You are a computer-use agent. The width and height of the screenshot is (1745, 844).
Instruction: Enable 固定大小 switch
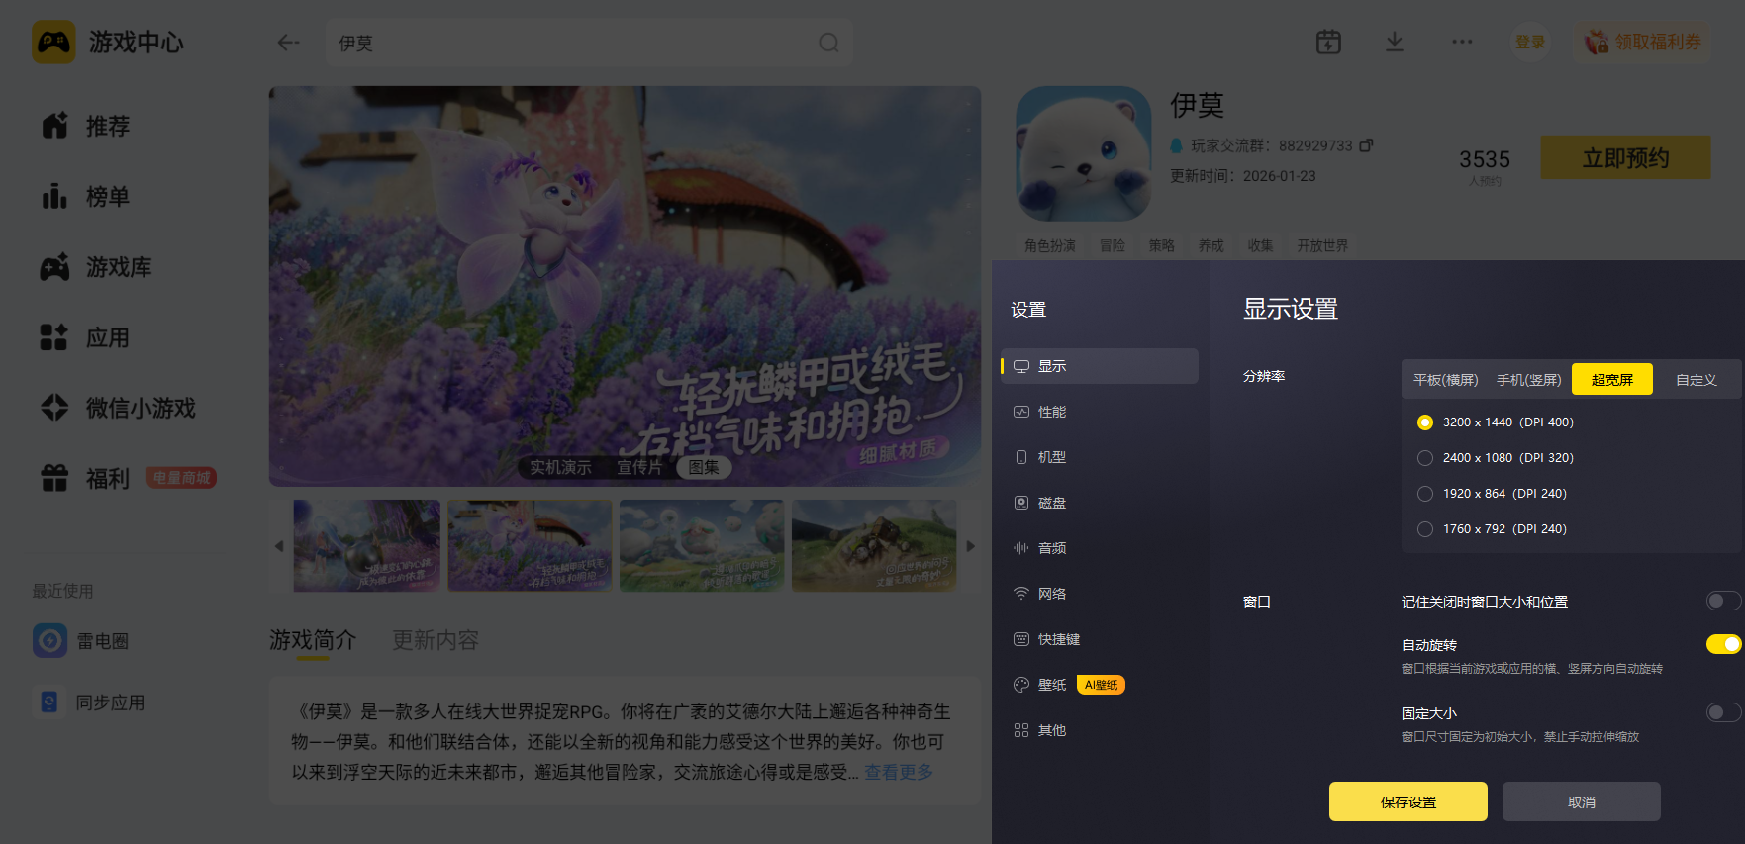(1723, 712)
